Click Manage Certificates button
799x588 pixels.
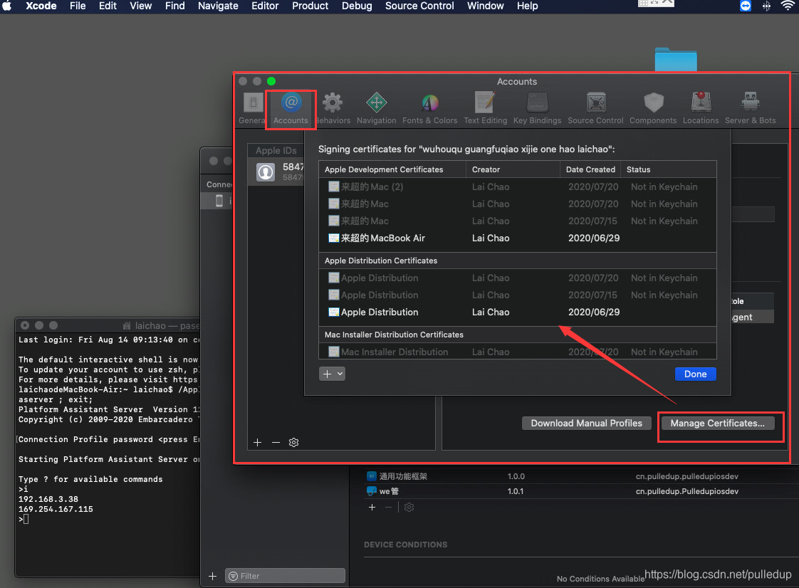[717, 423]
